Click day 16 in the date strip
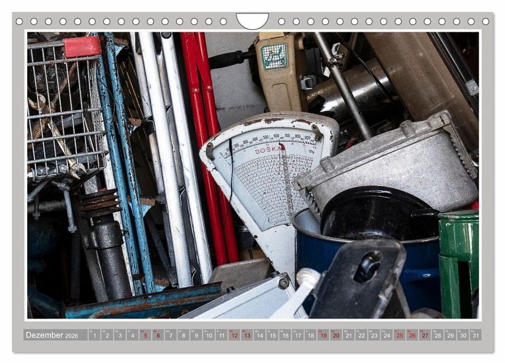 coord(285,335)
